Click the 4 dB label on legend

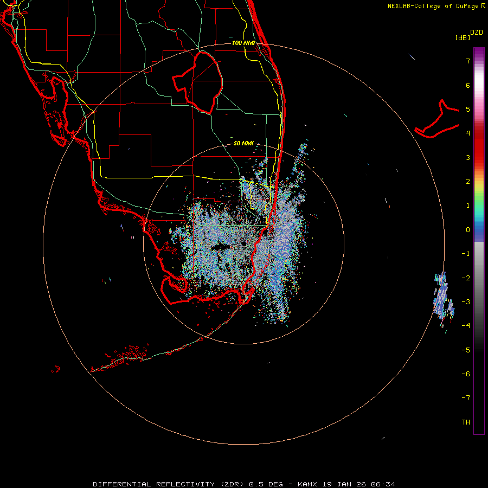(x=468, y=133)
